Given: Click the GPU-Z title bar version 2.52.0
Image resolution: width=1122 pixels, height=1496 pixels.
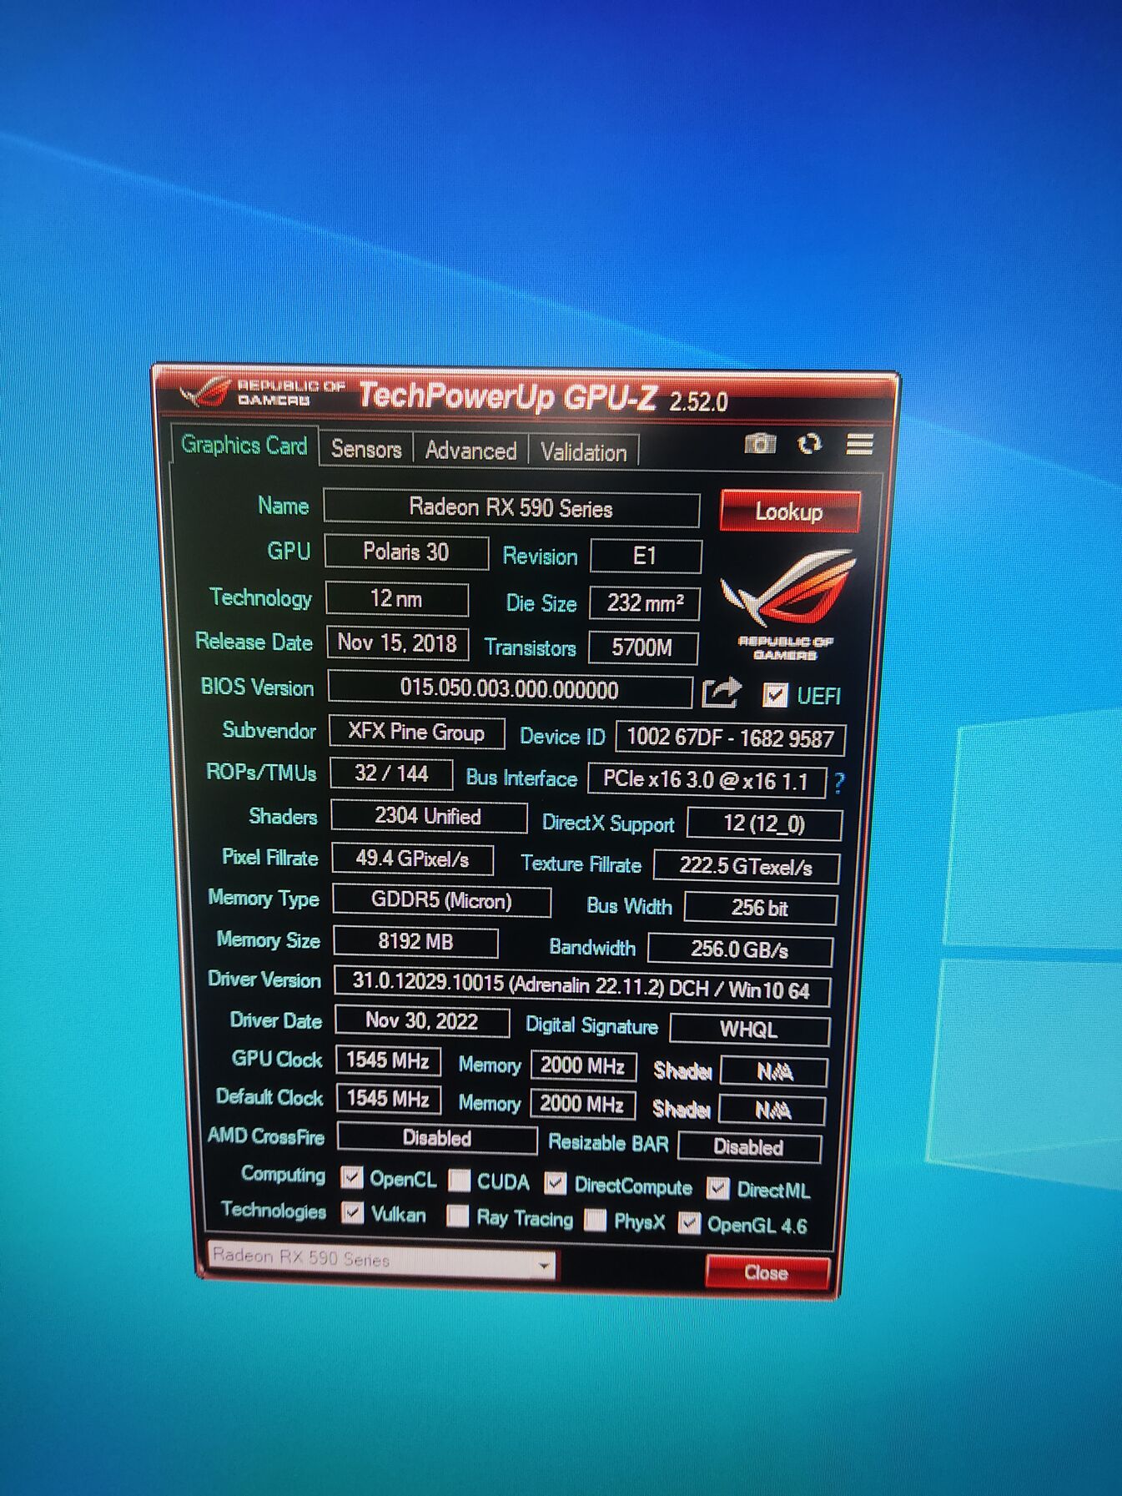Looking at the screenshot, I should tap(699, 402).
